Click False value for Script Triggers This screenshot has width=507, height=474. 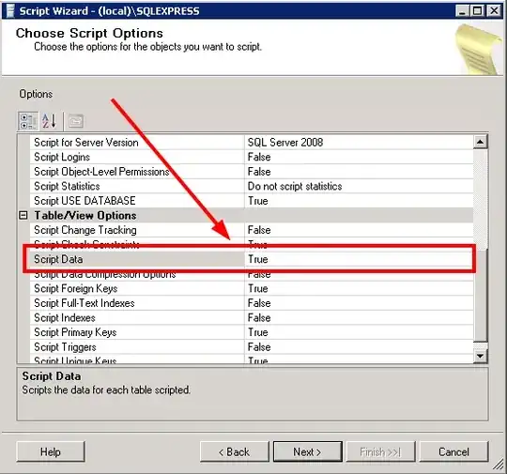259,347
